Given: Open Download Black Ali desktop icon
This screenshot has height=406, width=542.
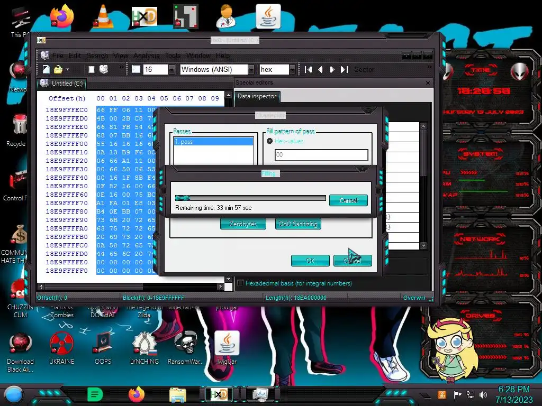Looking at the screenshot, I should (20, 352).
